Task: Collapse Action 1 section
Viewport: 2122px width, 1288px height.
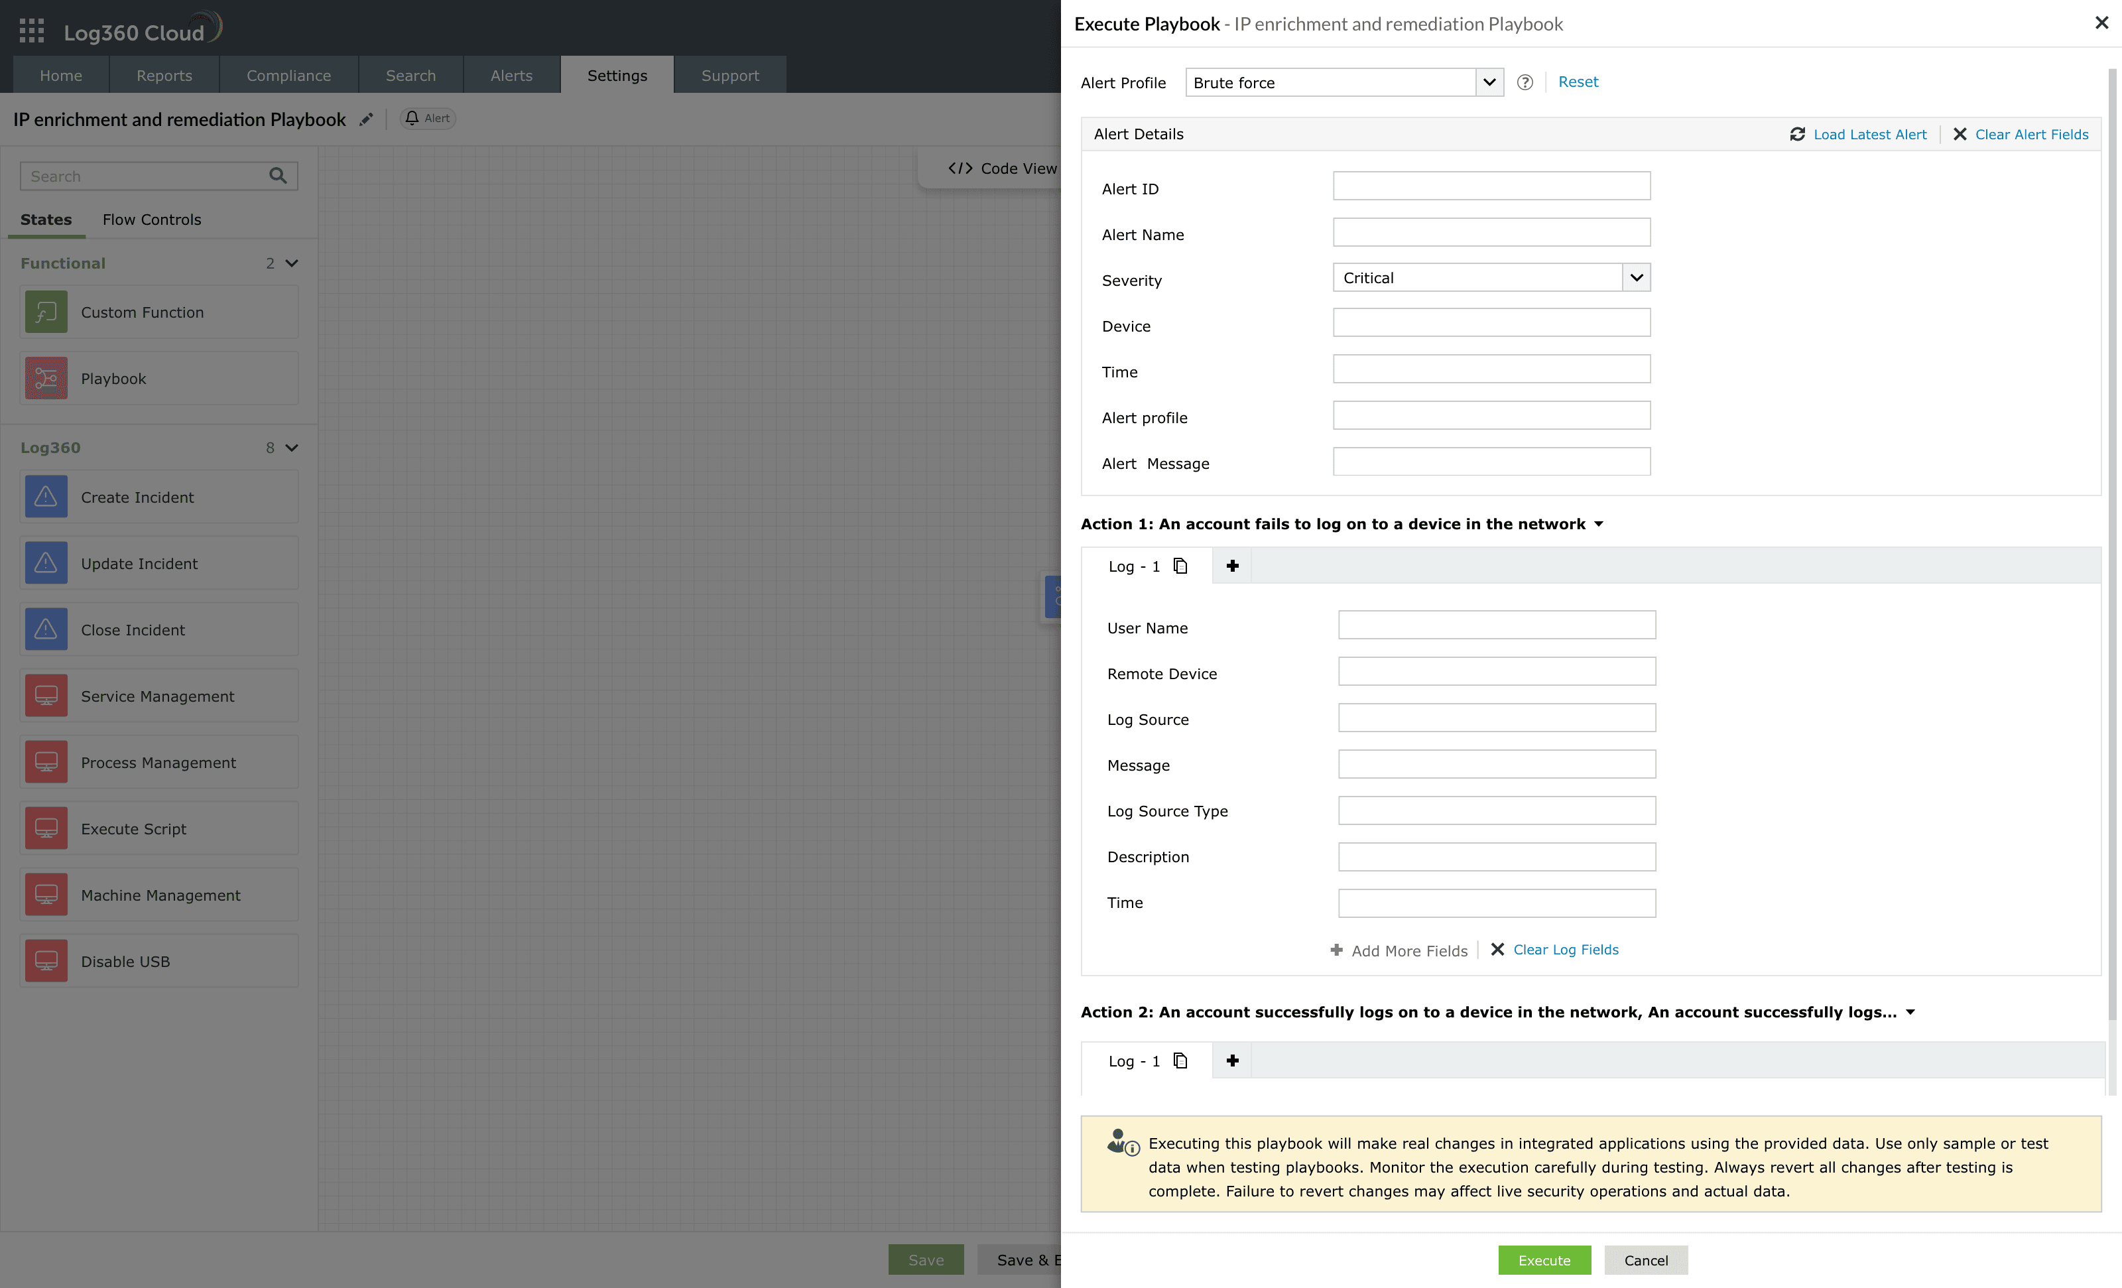Action: pyautogui.click(x=1598, y=524)
